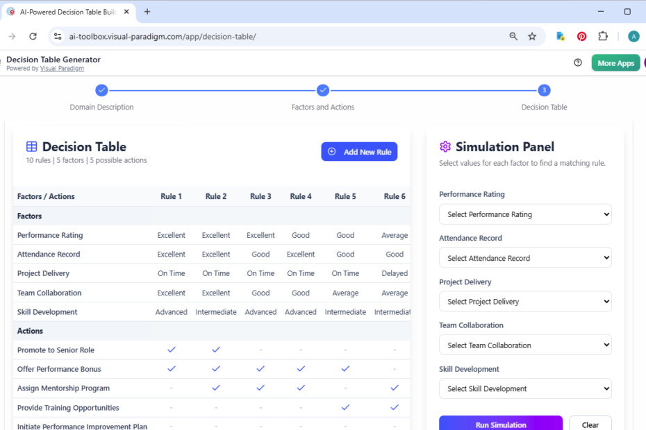This screenshot has height=430, width=646.
Task: Click the Decision Table grid icon
Action: click(31, 146)
